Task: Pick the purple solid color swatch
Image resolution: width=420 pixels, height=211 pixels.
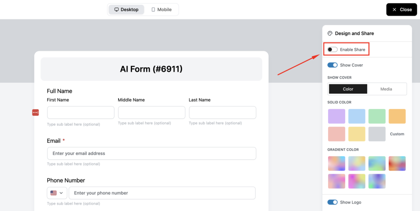Action: click(x=336, y=116)
